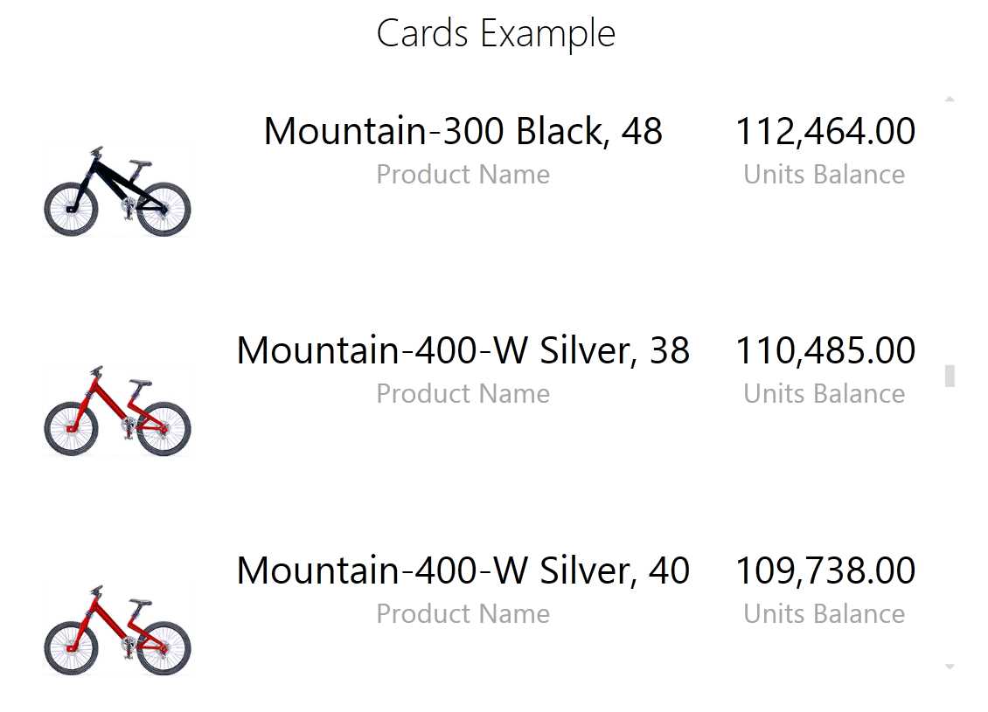
Task: Click the scrollbar track below the thumb
Action: tap(949, 524)
